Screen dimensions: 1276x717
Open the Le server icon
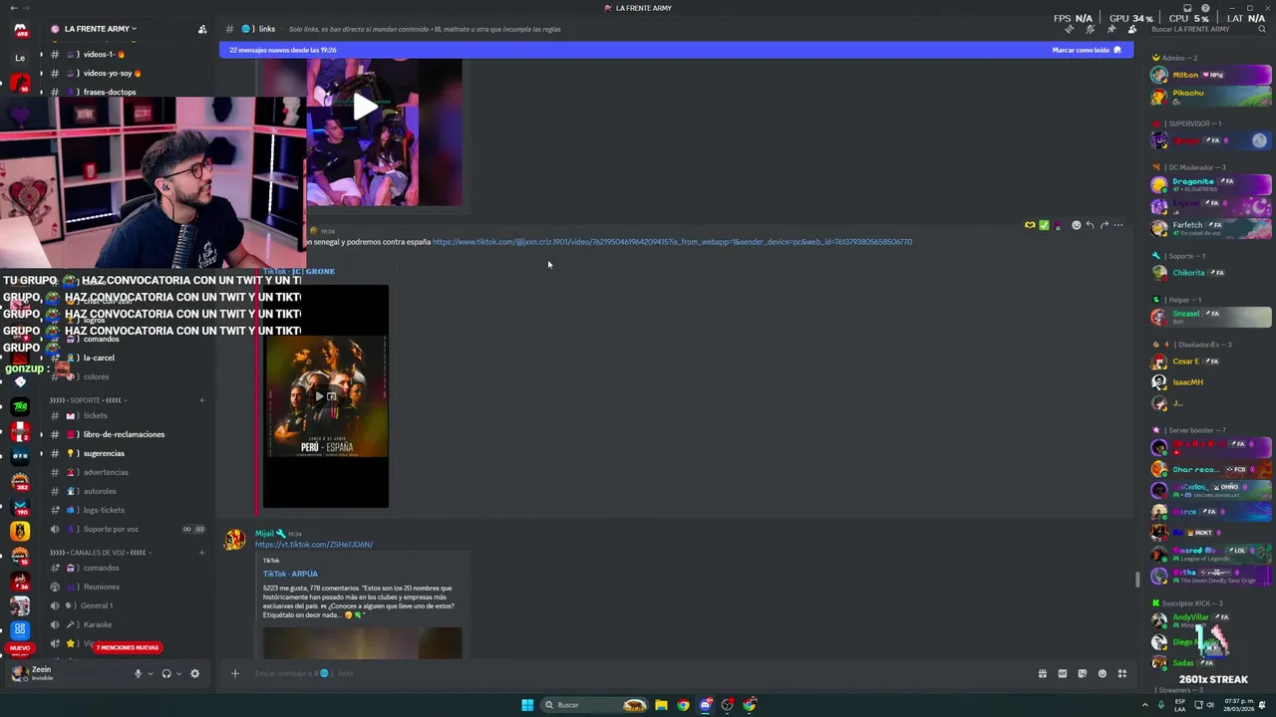point(20,58)
